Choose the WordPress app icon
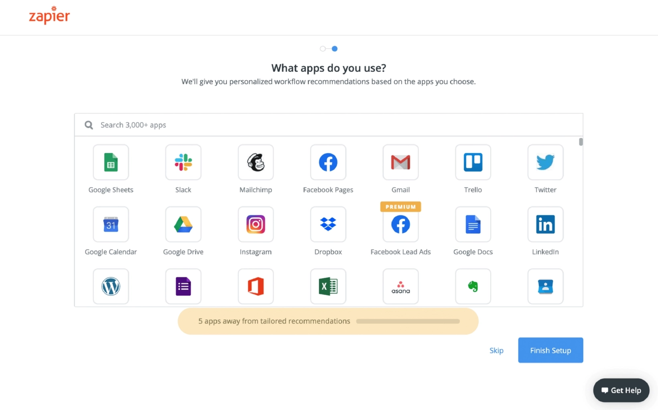The height and width of the screenshot is (410, 658). click(x=111, y=287)
